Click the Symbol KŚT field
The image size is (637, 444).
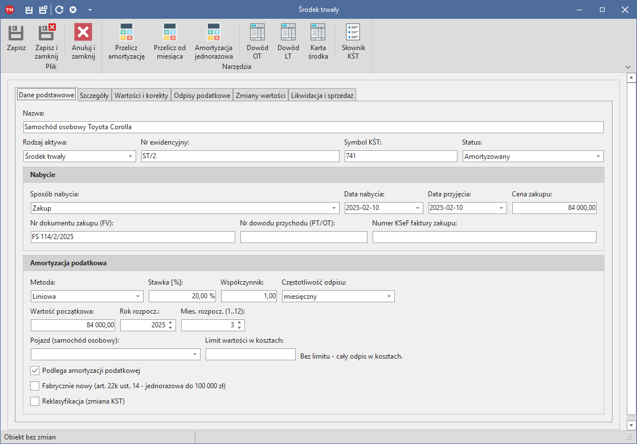401,156
